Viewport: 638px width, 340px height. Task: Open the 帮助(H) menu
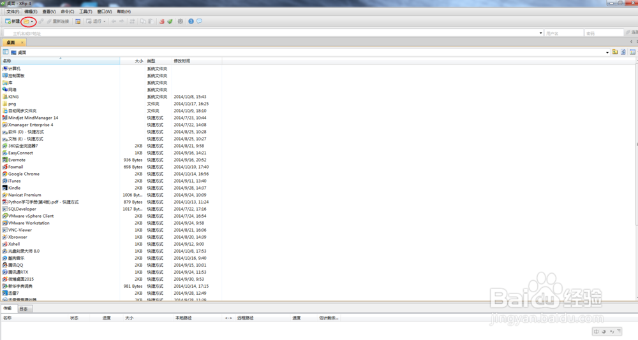coord(124,11)
